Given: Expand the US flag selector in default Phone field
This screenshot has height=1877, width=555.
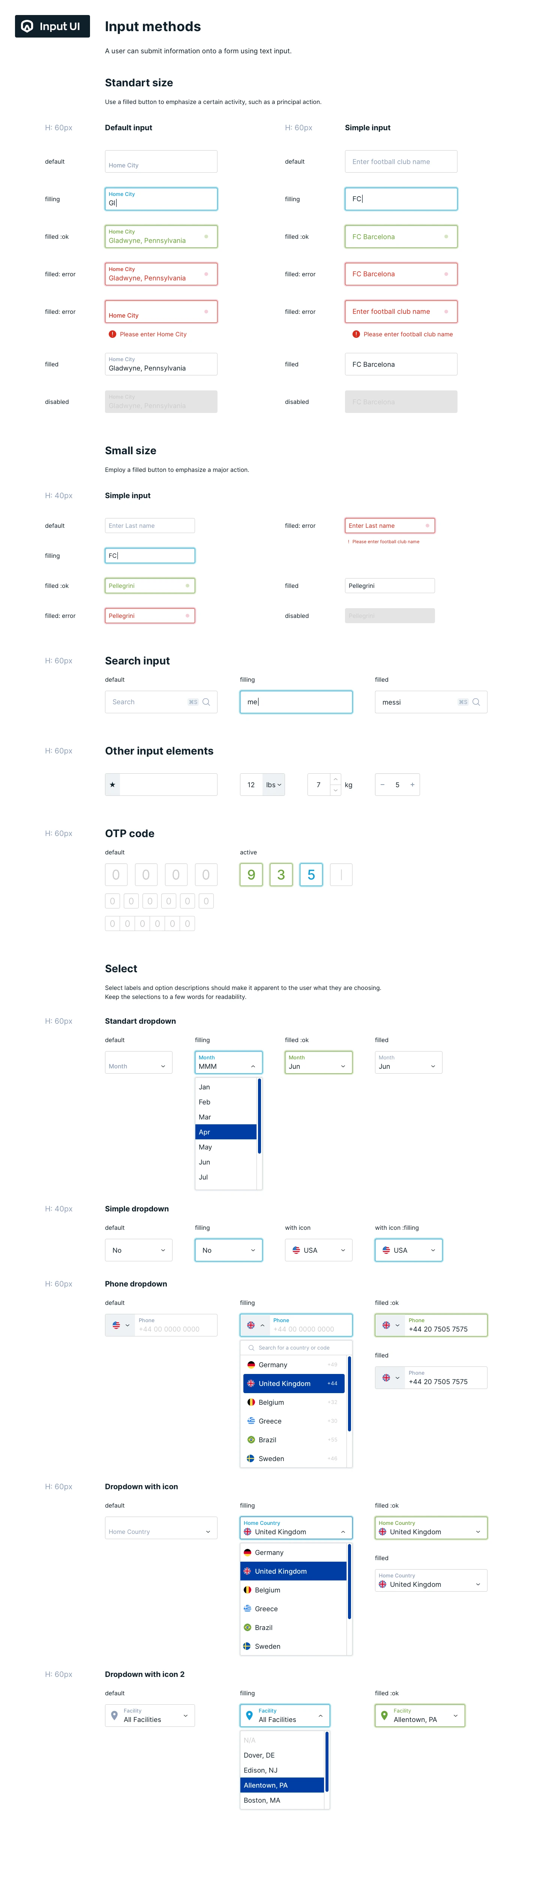Looking at the screenshot, I should pos(120,1326).
